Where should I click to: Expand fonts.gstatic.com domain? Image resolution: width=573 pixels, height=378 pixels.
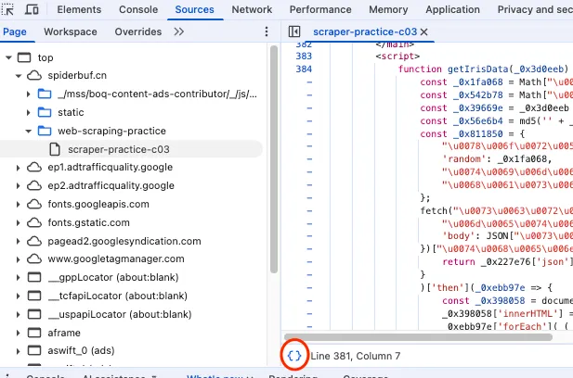click(x=18, y=222)
